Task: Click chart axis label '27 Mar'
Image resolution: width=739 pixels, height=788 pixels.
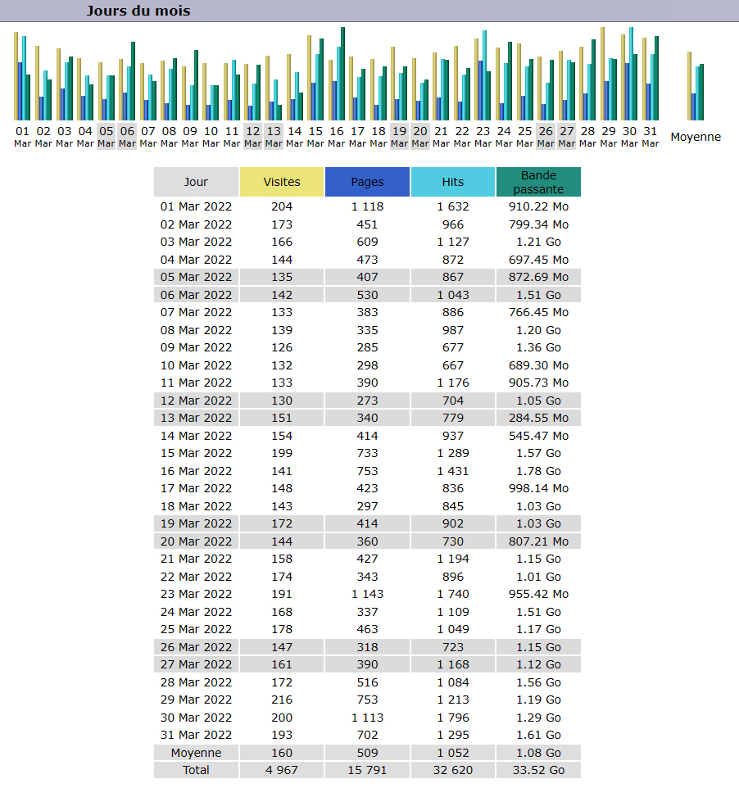Action: [x=567, y=136]
